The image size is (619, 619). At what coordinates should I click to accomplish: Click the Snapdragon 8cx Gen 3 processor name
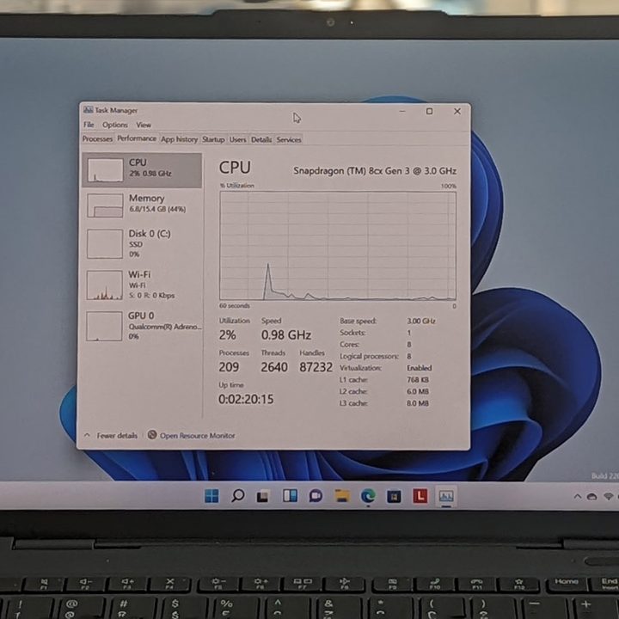click(x=375, y=170)
